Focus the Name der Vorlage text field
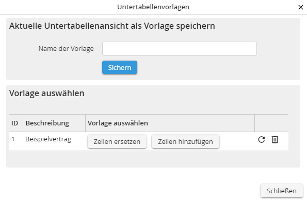Image resolution: width=307 pixels, height=202 pixels. coord(180,48)
